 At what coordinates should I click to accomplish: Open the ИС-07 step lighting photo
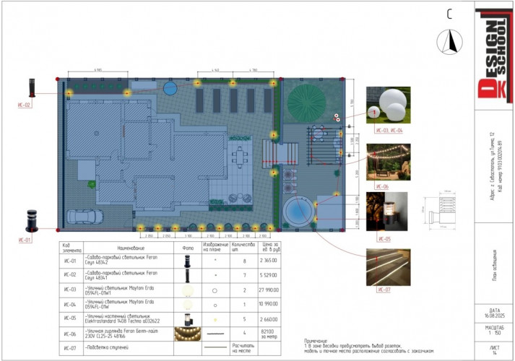pyautogui.click(x=387, y=266)
